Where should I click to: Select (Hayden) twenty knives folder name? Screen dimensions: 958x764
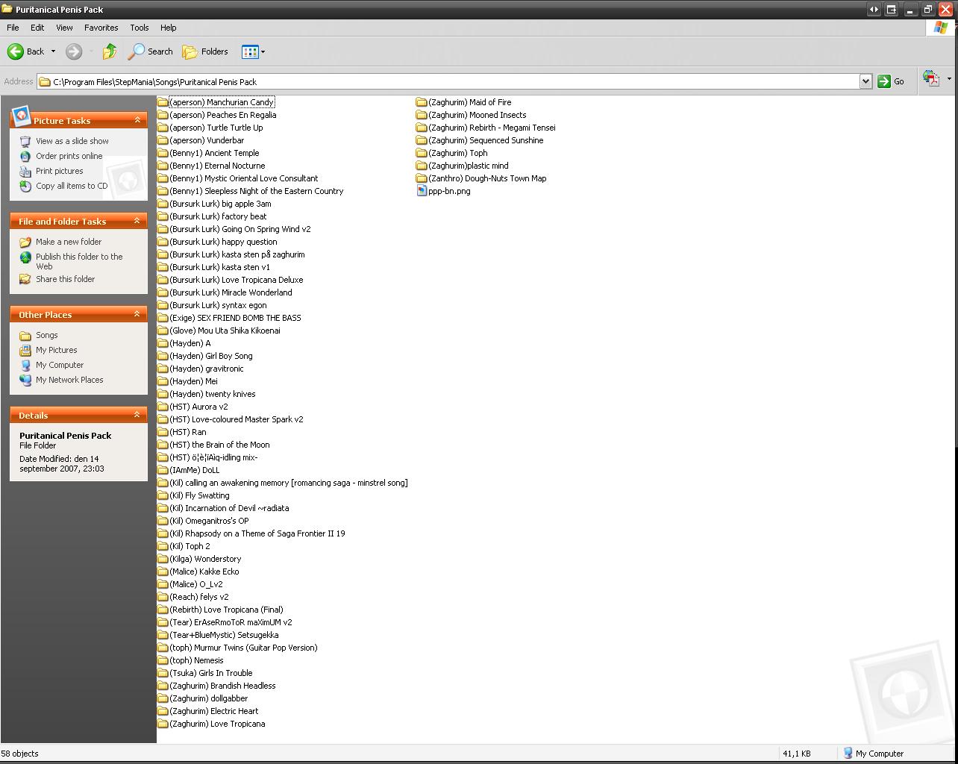coord(212,394)
